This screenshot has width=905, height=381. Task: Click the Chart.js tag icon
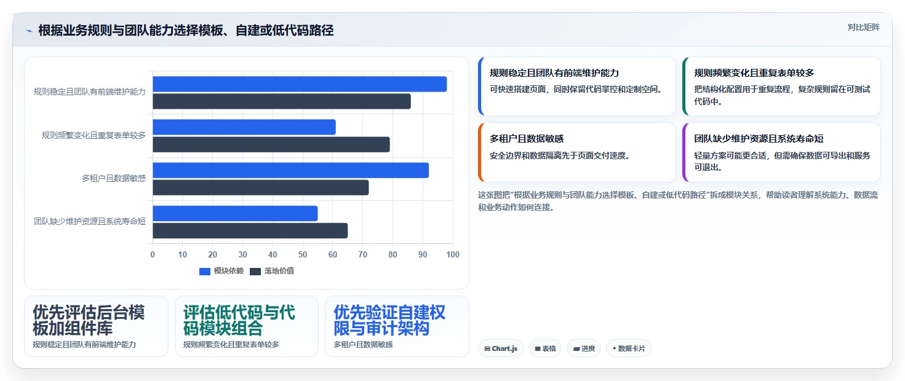point(487,349)
